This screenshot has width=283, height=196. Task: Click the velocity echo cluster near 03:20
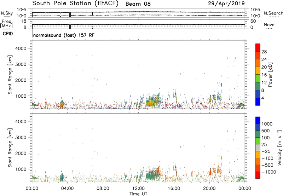[x=62, y=177]
